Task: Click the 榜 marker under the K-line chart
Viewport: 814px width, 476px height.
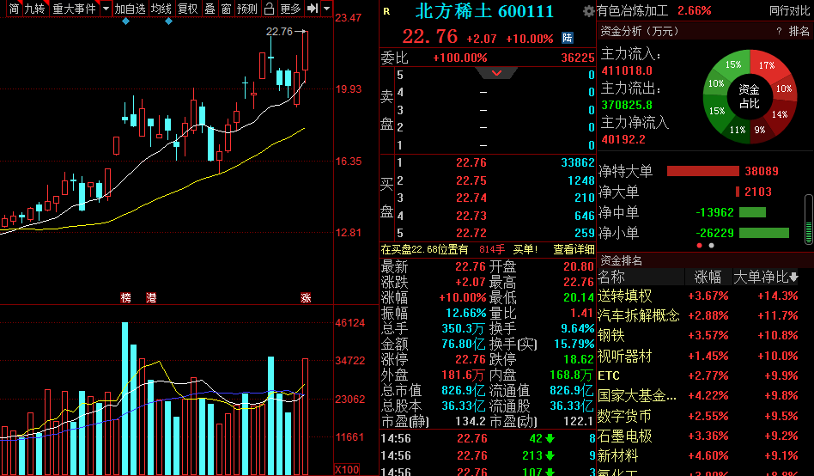Action: [x=125, y=297]
